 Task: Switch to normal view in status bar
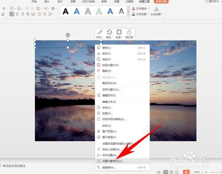click(x=165, y=172)
